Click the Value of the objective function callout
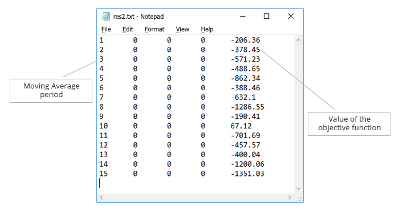 tap(349, 124)
